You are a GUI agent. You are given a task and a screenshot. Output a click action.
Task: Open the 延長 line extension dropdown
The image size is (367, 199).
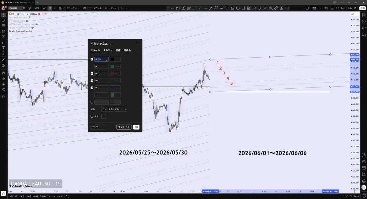coord(114,109)
